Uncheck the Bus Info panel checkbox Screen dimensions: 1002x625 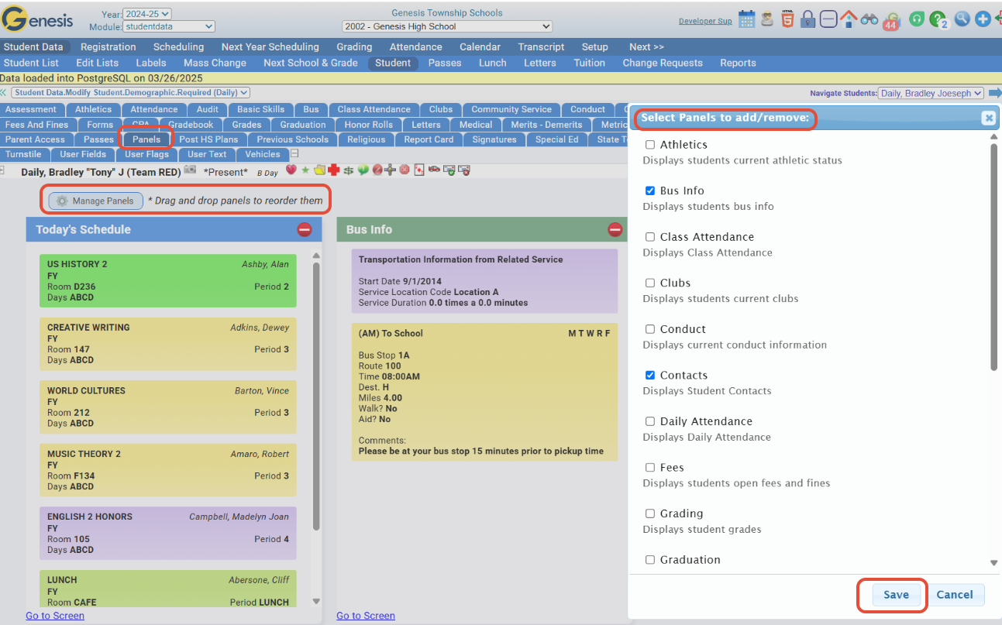[650, 191]
